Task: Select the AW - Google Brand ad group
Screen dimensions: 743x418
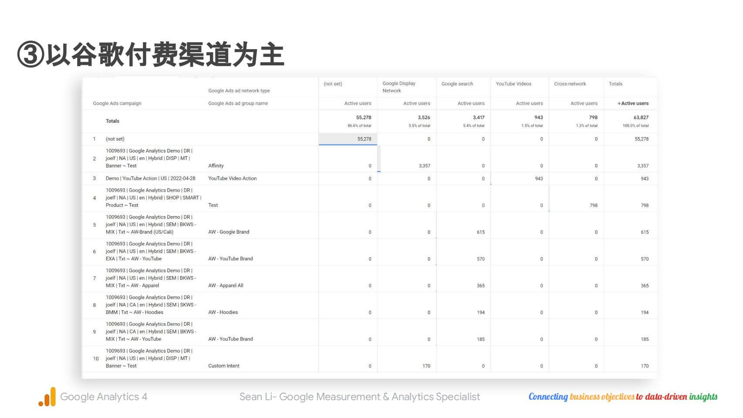Action: tap(229, 232)
